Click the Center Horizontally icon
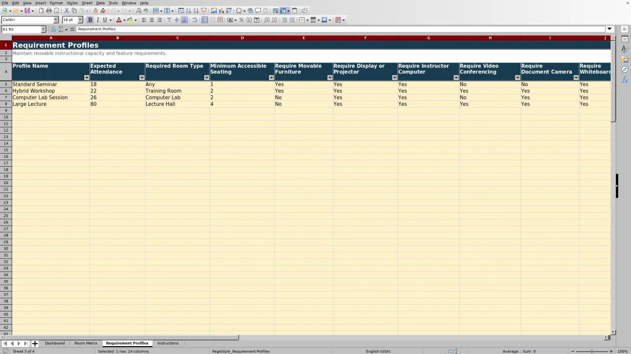Viewport: 631px width, 354px height. [x=152, y=20]
